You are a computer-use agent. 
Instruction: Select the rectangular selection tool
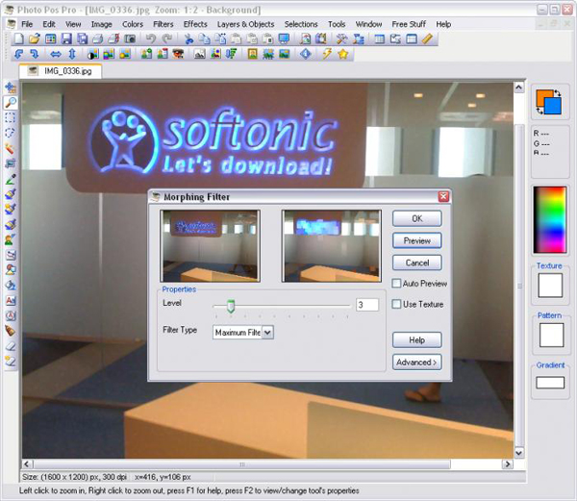11,117
